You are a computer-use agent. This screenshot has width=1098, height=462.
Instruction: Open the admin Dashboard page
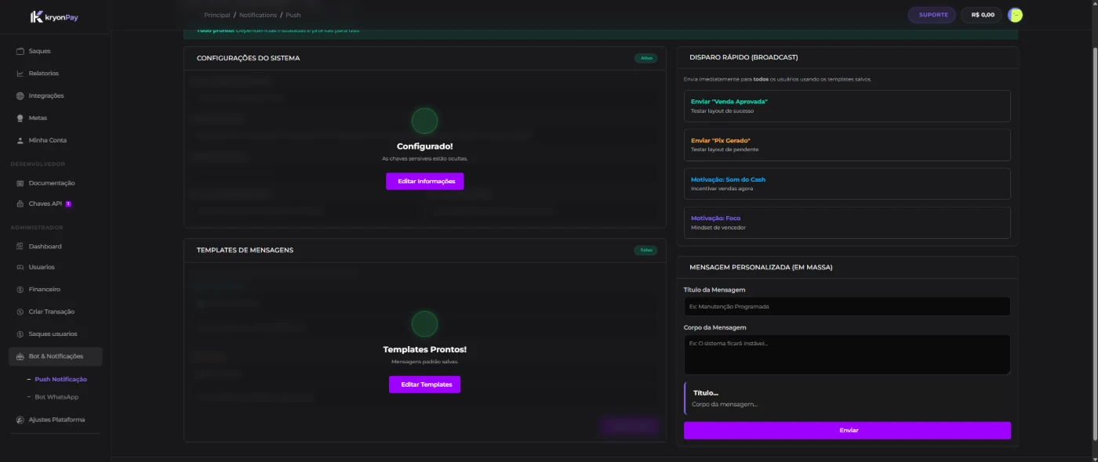[45, 247]
